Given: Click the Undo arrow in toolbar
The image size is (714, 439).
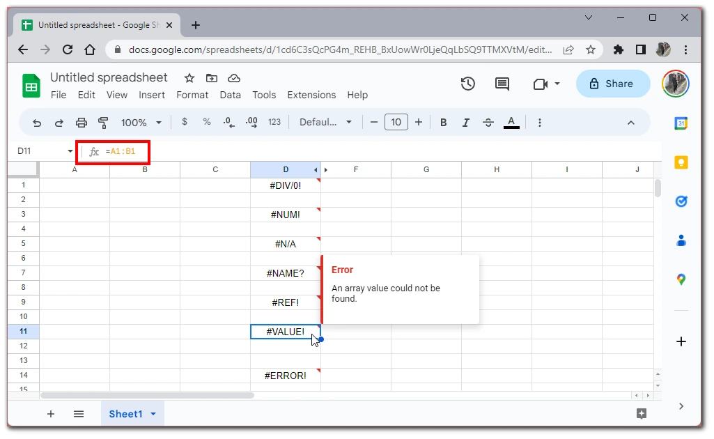Looking at the screenshot, I should (x=37, y=123).
